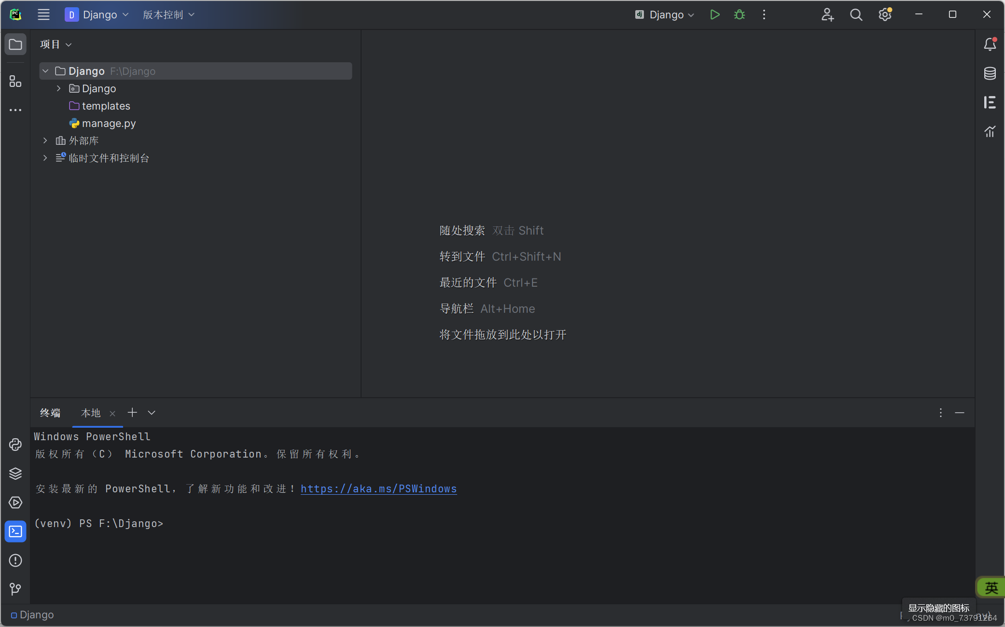Expand the 外部库 tree node
This screenshot has height=627, width=1005.
(45, 140)
